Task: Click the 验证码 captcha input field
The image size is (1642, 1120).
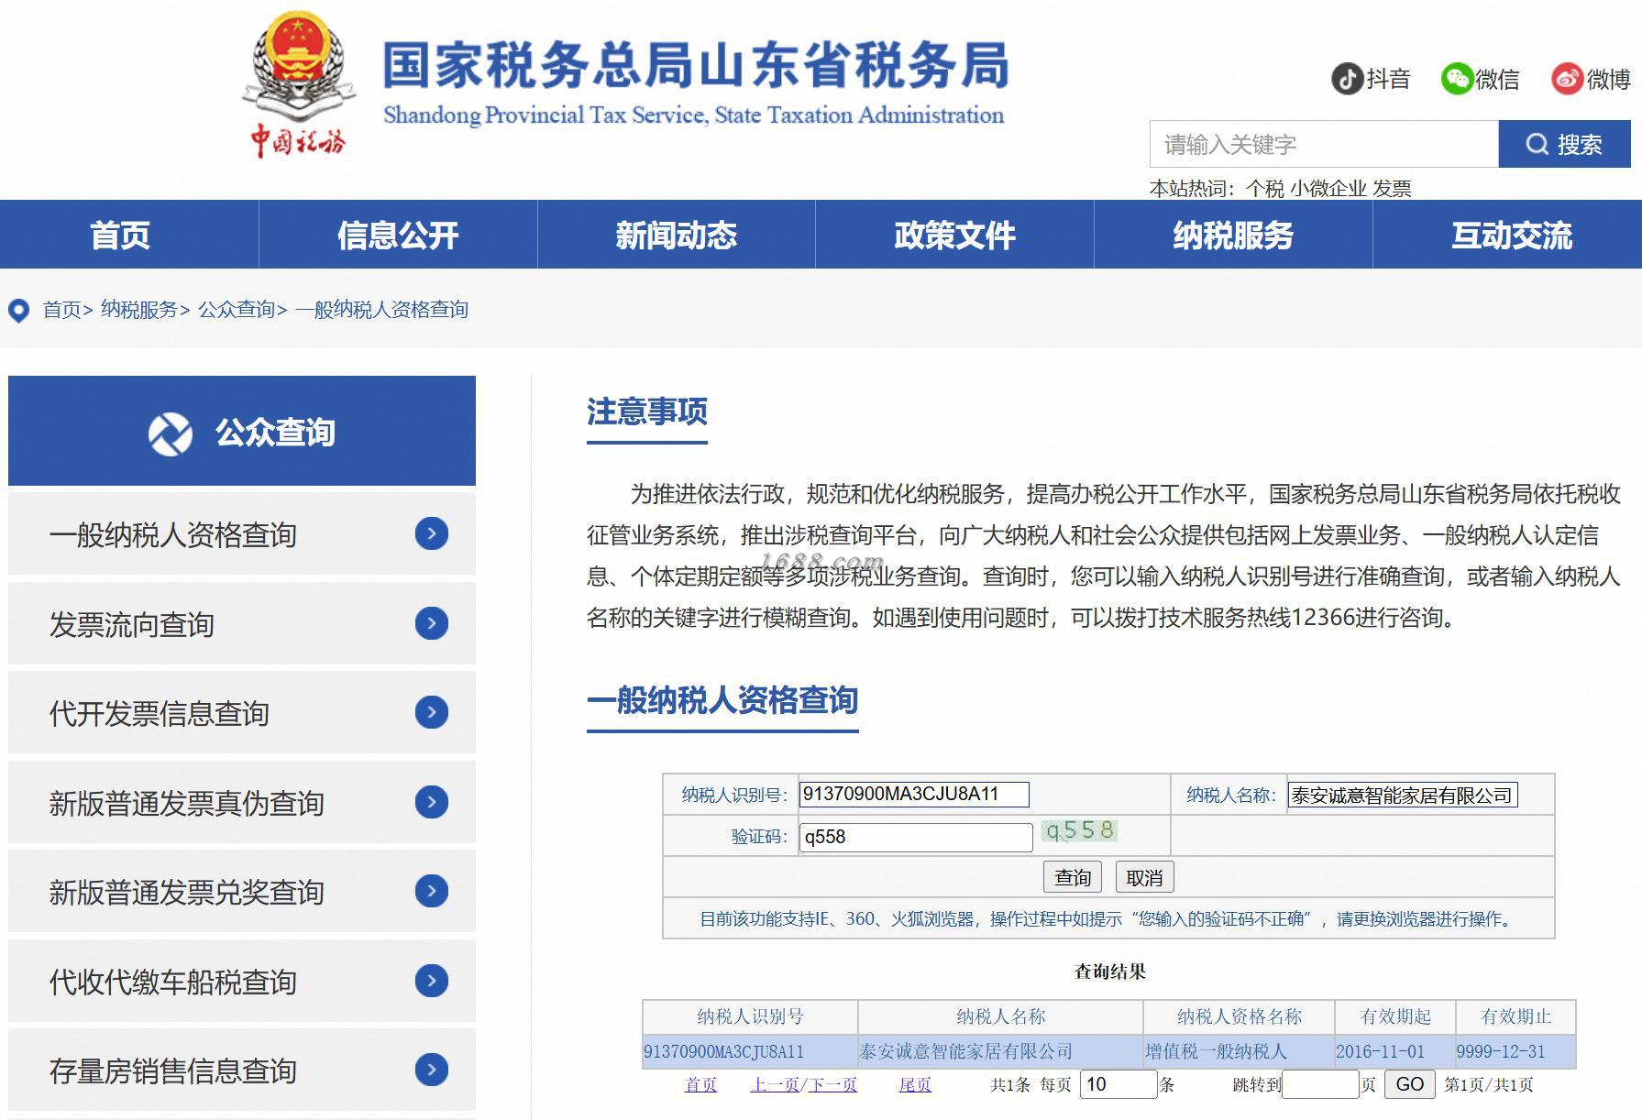Action: [916, 837]
